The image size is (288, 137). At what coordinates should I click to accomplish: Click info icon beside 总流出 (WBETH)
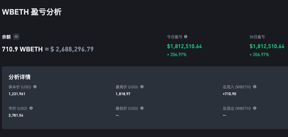[255, 108]
